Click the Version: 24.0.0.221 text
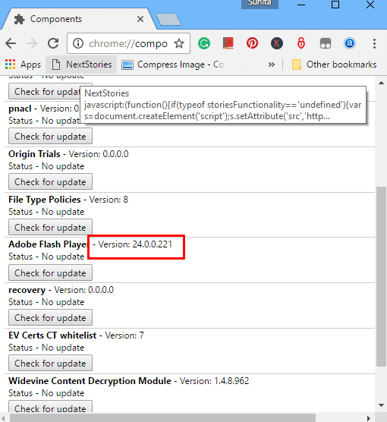The width and height of the screenshot is (387, 422). click(x=135, y=244)
